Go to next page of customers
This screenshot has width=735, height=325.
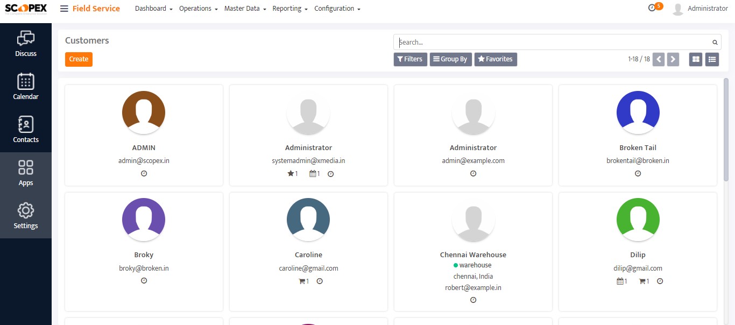click(x=673, y=59)
